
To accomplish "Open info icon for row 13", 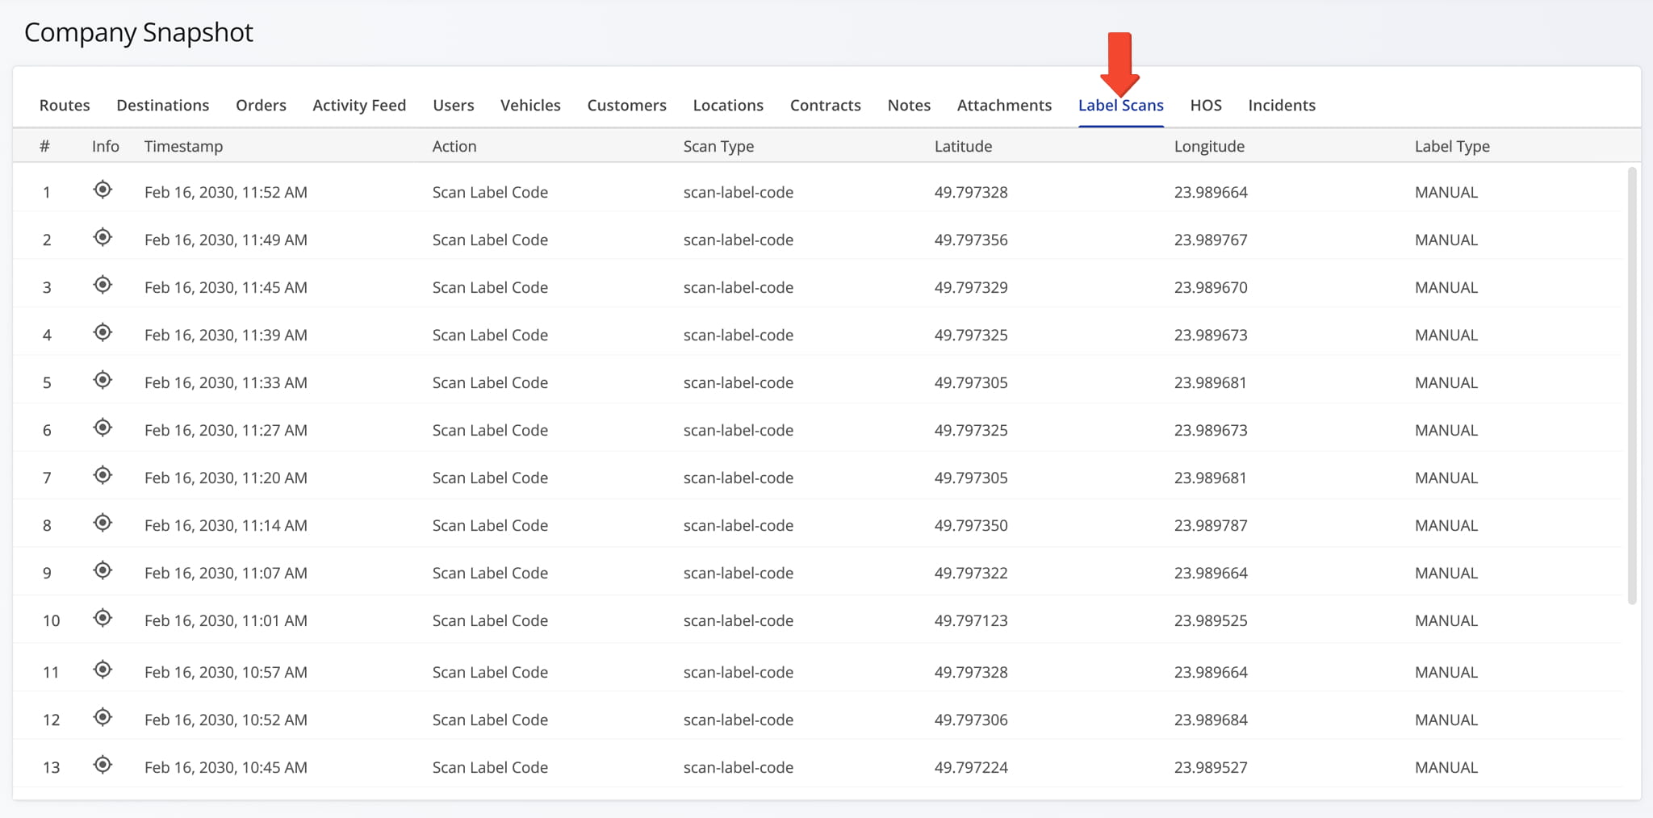I will pos(103,765).
